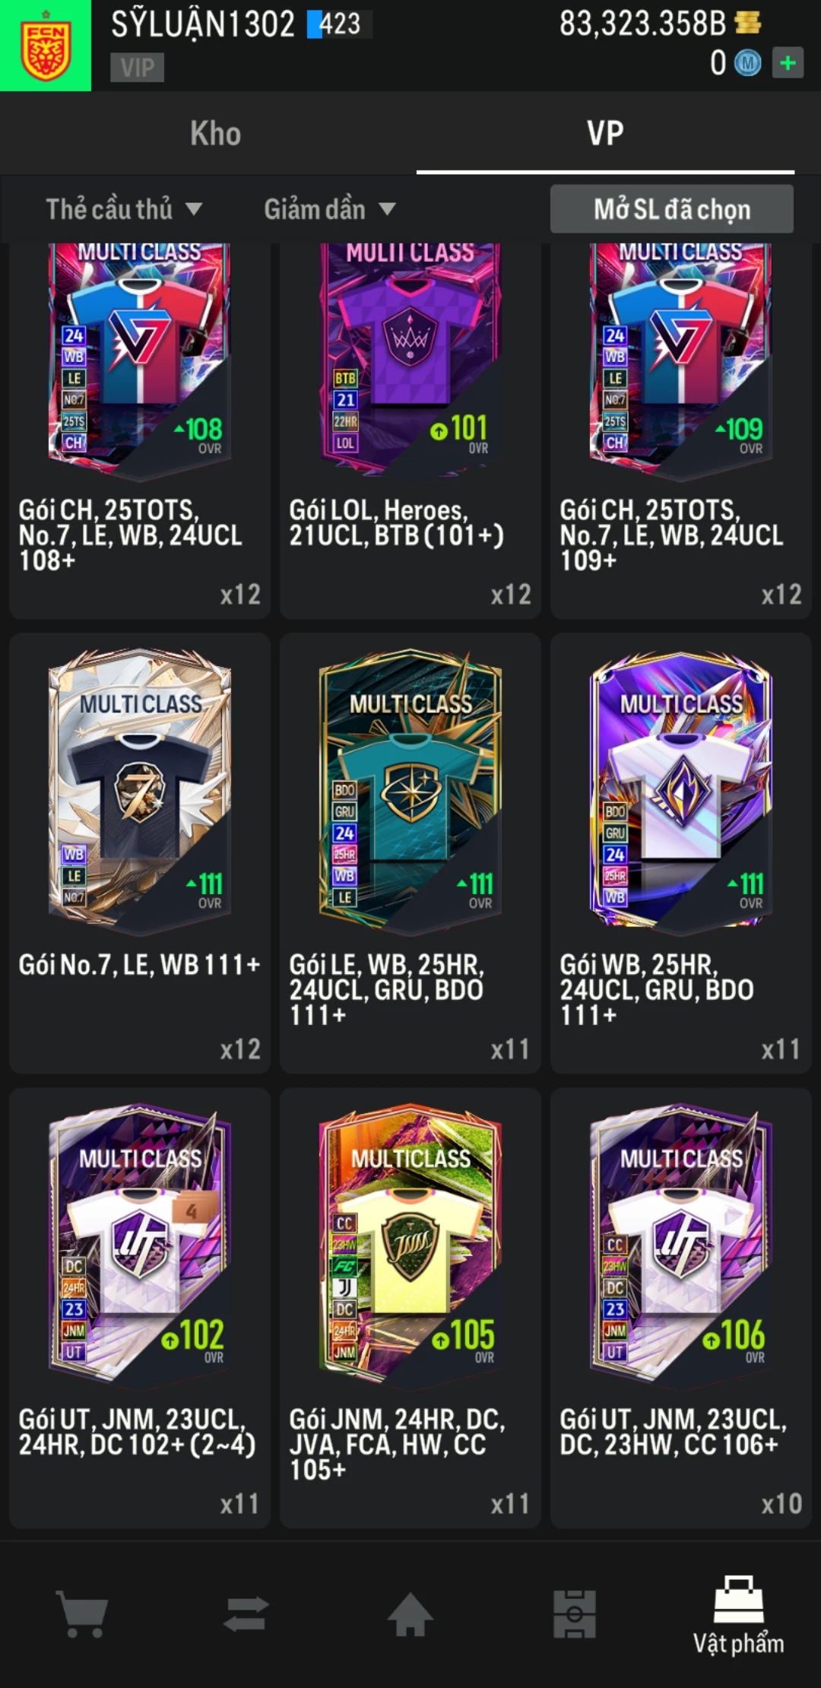This screenshot has width=821, height=1688.
Task: Tap the FCN club crest badge
Action: (46, 46)
